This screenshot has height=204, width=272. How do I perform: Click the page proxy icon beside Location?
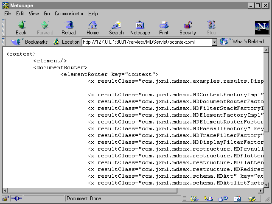[x=56, y=42]
